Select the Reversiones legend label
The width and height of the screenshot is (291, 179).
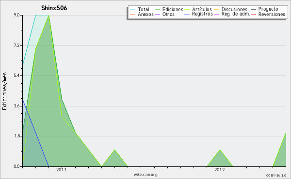[272, 14]
